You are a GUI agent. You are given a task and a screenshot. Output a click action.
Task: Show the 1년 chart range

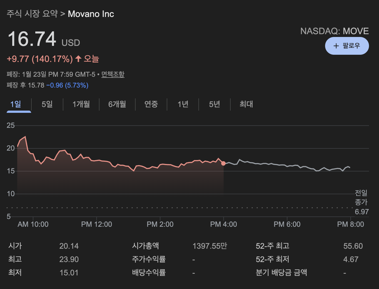[x=183, y=104]
